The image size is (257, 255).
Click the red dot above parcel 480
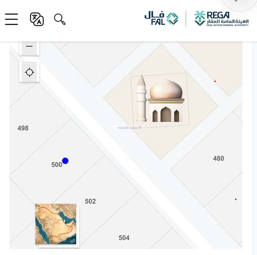215,81
